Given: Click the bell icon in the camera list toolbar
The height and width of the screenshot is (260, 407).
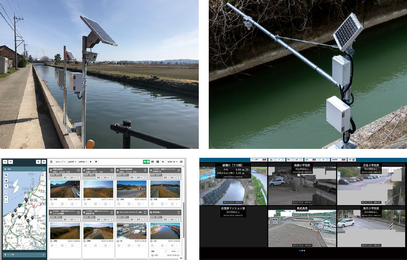Looking at the screenshot, I should [x=90, y=162].
